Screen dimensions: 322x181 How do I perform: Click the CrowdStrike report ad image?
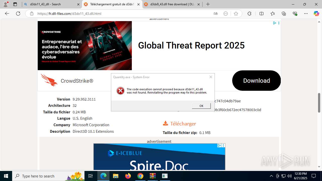click(x=85, y=46)
